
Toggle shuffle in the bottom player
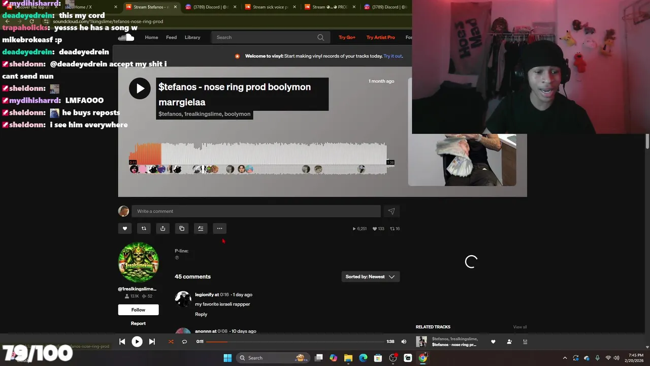[x=171, y=342]
